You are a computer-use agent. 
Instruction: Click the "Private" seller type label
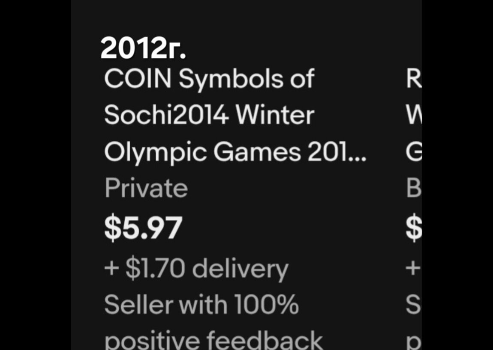(x=146, y=188)
